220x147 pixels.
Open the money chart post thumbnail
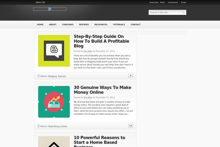pos(54,102)
